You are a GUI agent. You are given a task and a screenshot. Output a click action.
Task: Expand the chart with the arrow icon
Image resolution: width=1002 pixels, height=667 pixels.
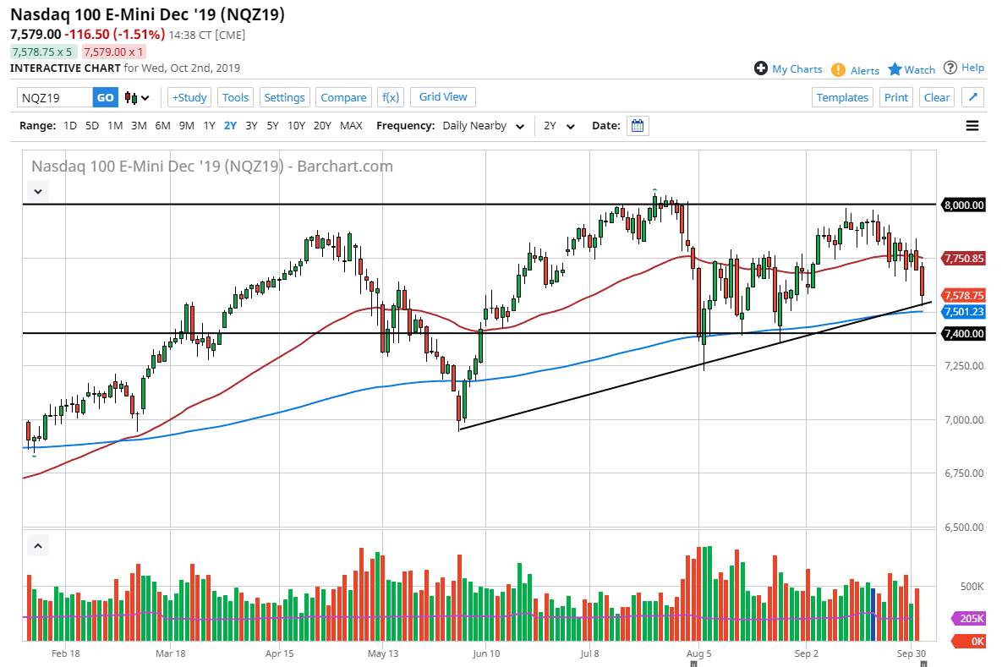(972, 97)
